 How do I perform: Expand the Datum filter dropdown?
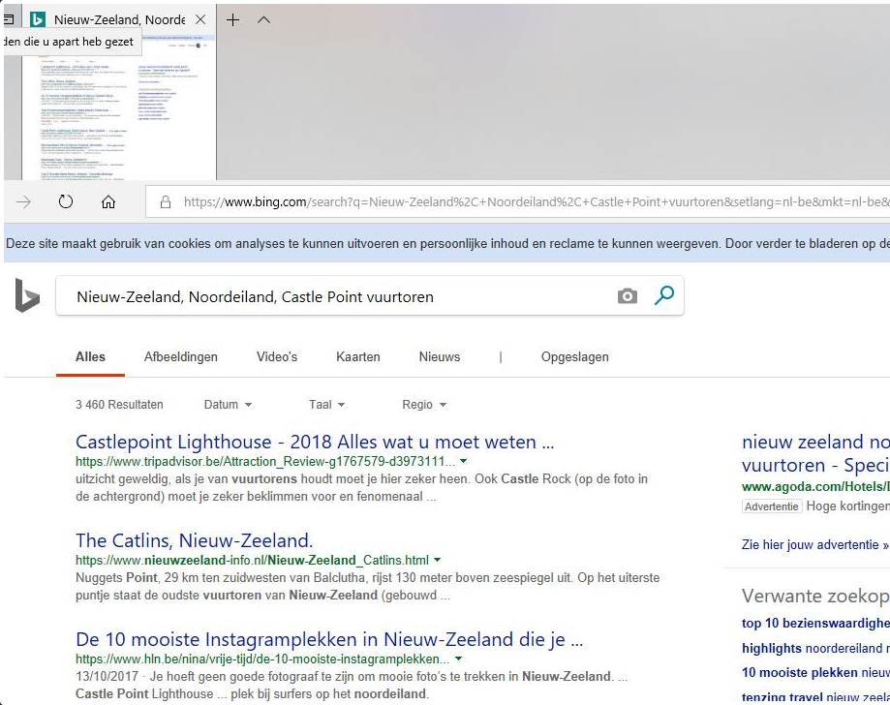(x=228, y=405)
